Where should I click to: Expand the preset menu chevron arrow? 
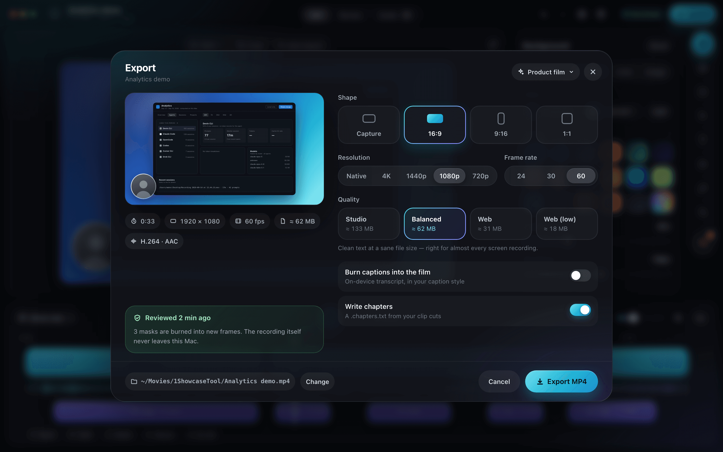click(x=571, y=72)
